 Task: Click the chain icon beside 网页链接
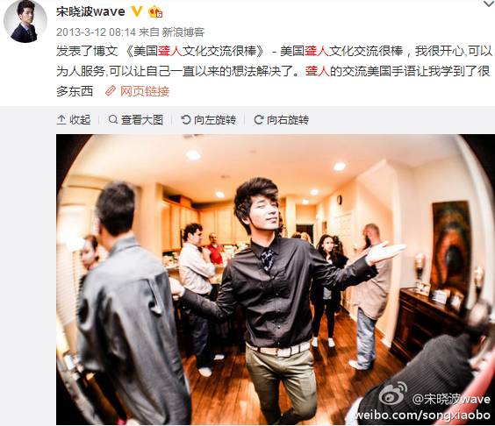click(111, 91)
